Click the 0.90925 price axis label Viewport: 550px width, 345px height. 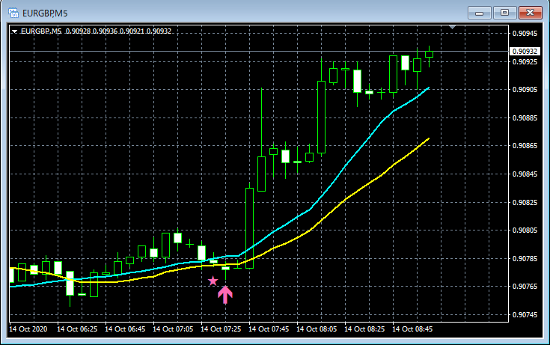click(525, 62)
